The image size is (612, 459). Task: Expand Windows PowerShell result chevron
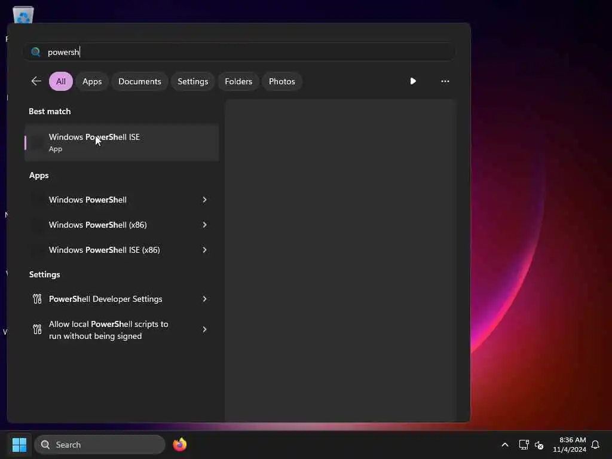(204, 200)
